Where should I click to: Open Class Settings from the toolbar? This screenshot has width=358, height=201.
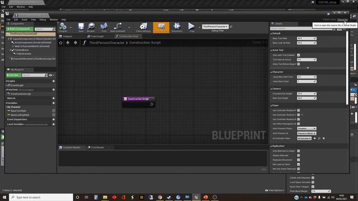point(143,27)
